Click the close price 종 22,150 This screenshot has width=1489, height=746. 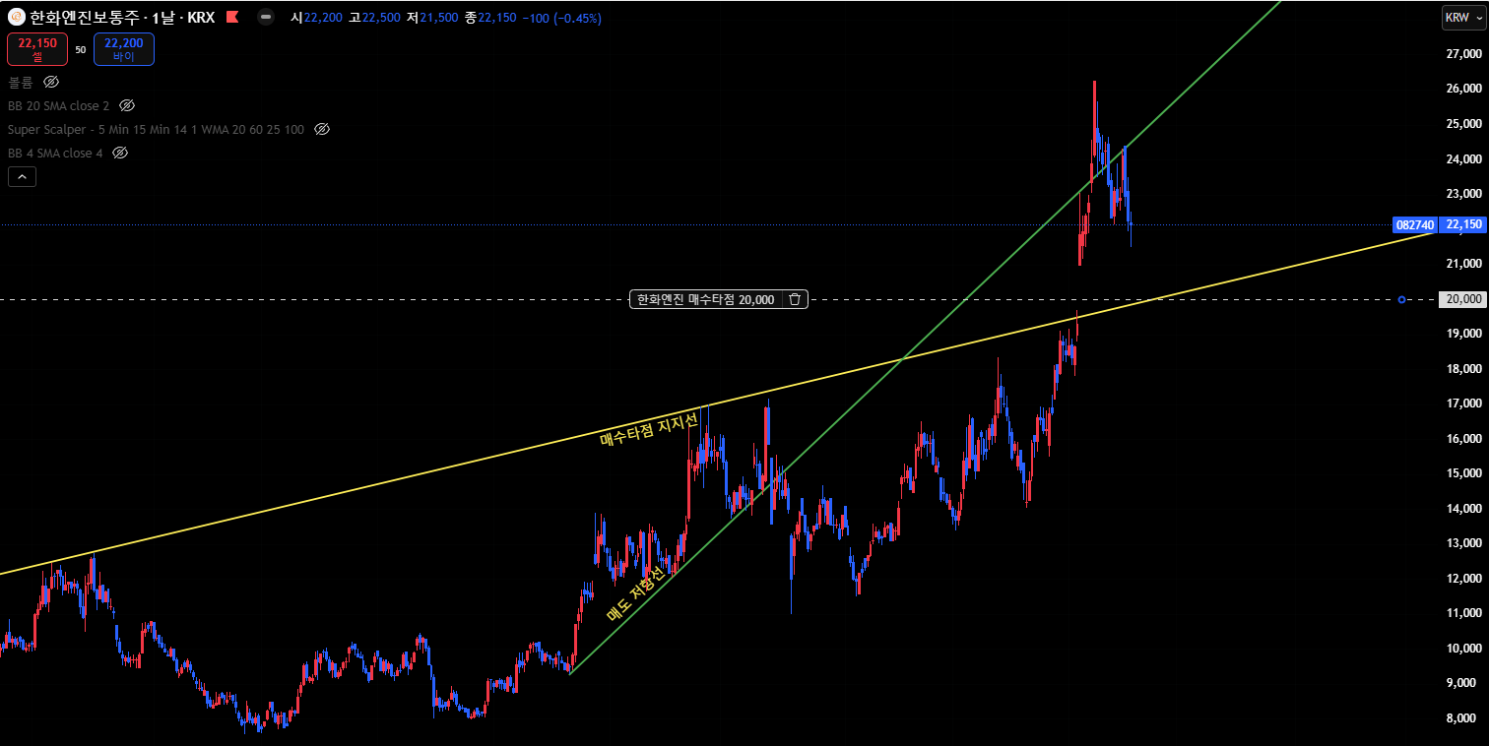490,18
